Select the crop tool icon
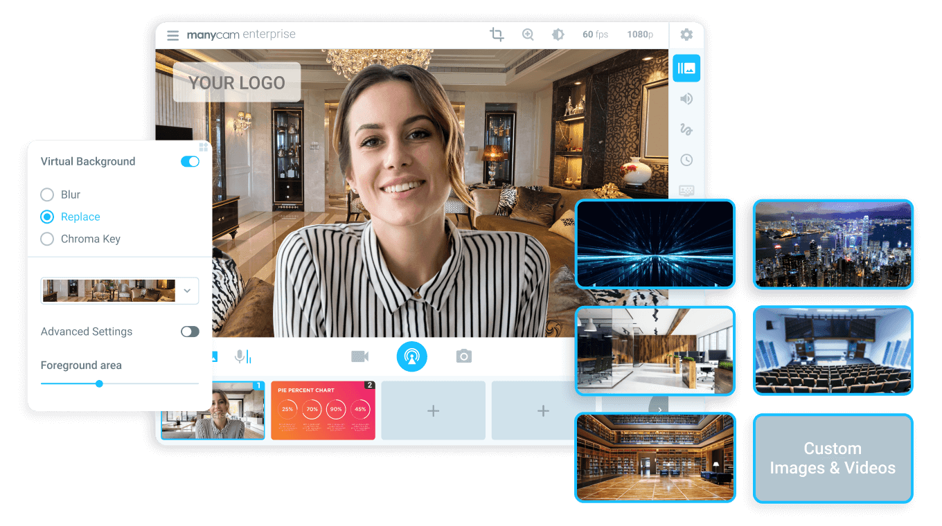Image resolution: width=942 pixels, height=526 pixels. point(497,35)
